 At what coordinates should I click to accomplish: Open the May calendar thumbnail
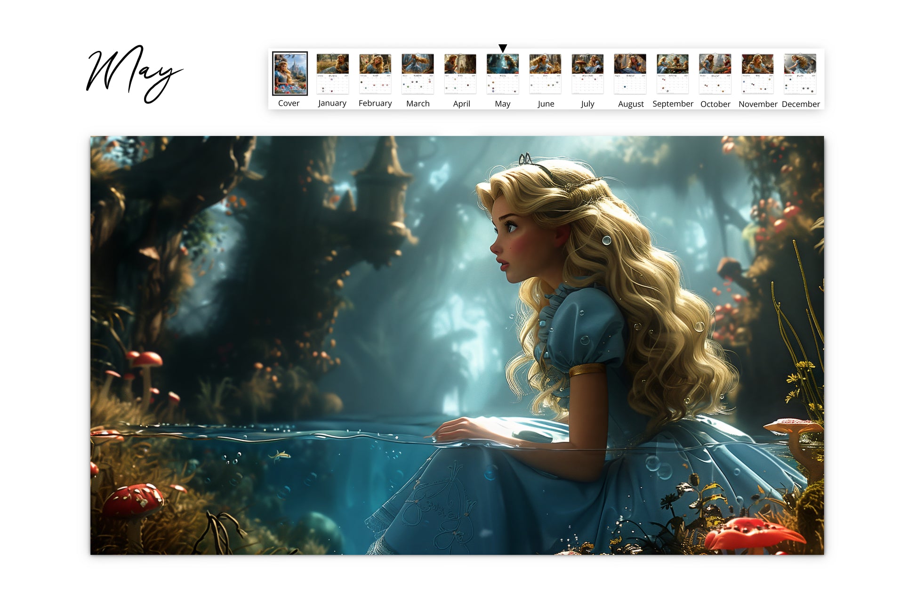pos(503,74)
